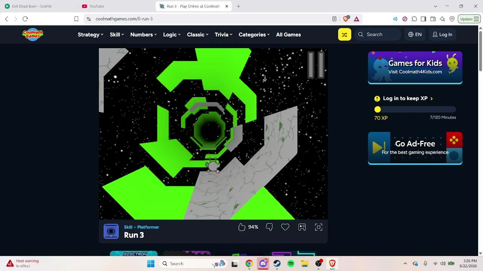Open the Categories dropdown
The width and height of the screenshot is (483, 271).
coord(254,35)
